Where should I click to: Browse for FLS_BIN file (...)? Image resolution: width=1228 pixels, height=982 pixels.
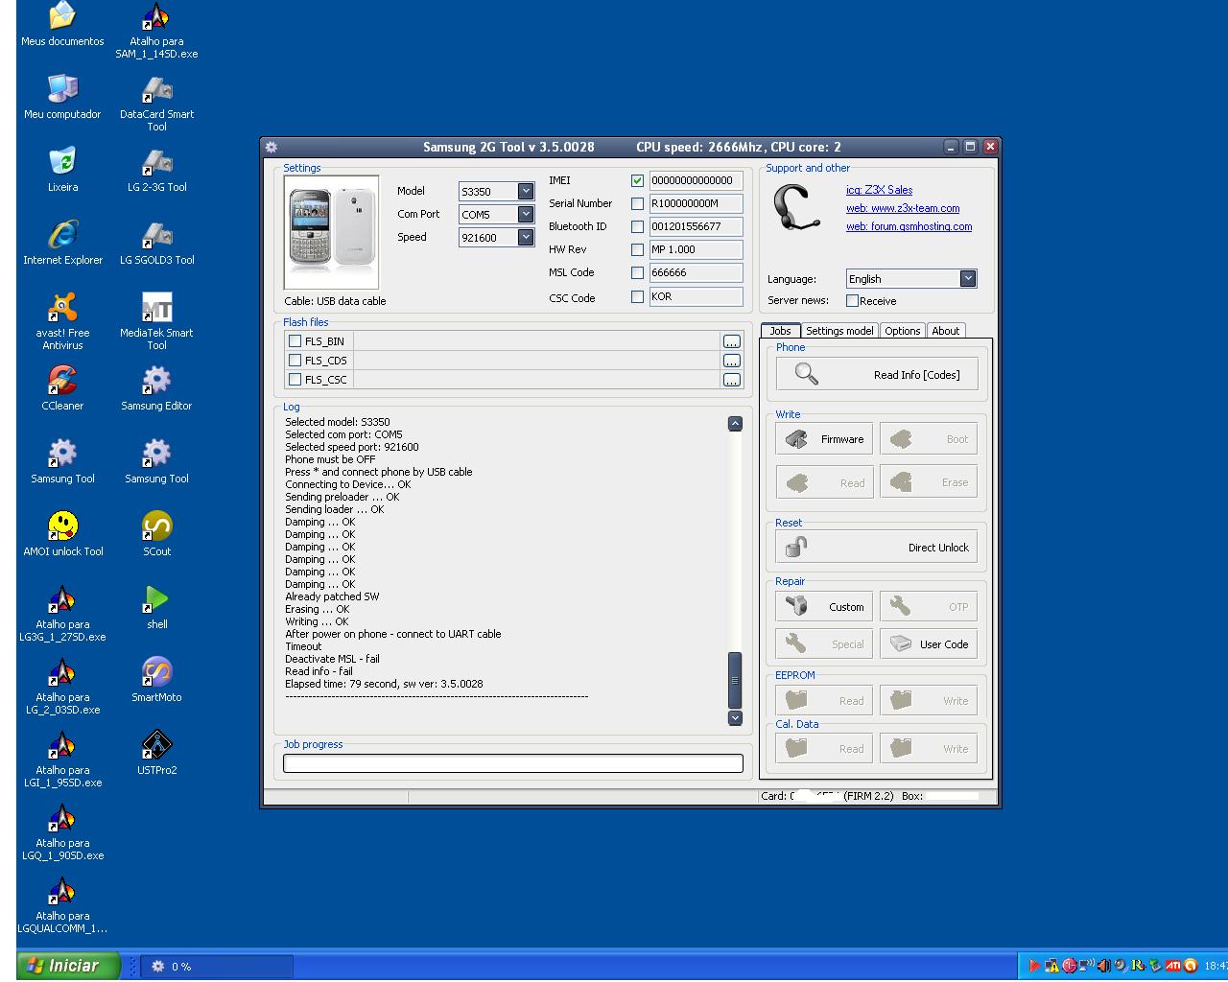731,341
